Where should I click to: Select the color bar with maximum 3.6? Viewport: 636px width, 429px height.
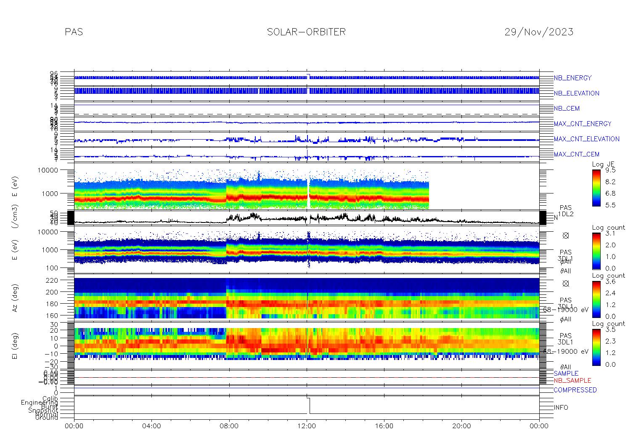click(x=596, y=299)
